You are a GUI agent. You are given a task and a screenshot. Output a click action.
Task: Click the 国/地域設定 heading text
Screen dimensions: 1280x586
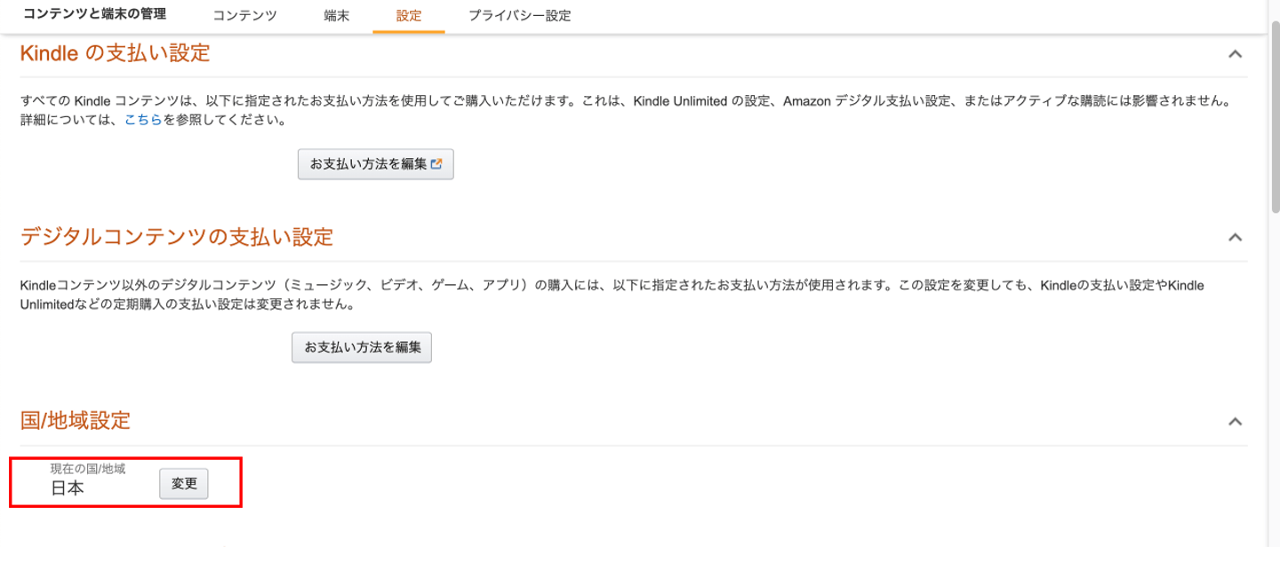[x=76, y=420]
